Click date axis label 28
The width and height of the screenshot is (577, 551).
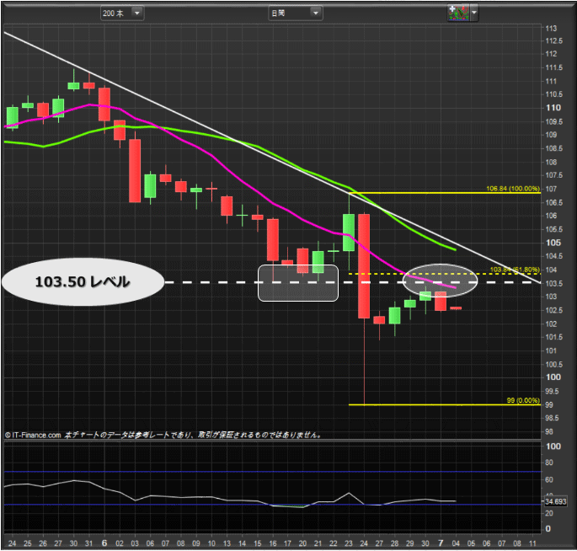coord(394,543)
